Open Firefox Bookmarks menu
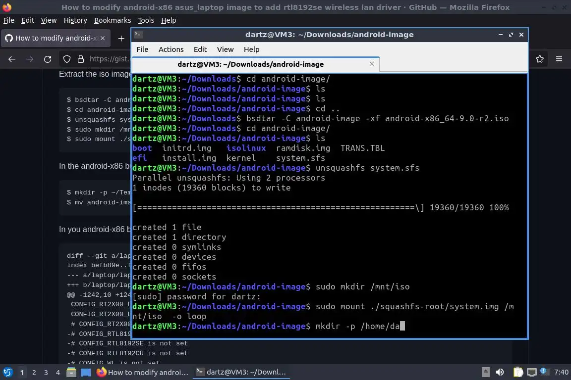Image resolution: width=571 pixels, height=380 pixels. click(x=113, y=20)
